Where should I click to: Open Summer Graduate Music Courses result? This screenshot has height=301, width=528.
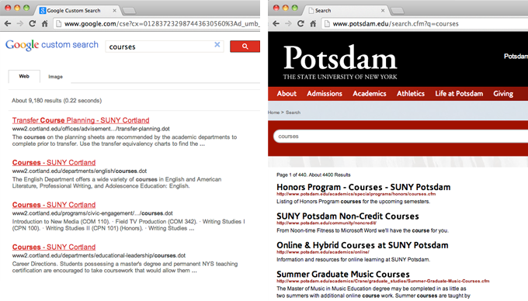point(343,274)
